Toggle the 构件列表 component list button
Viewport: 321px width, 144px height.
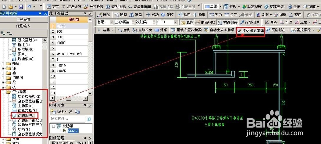(228, 22)
